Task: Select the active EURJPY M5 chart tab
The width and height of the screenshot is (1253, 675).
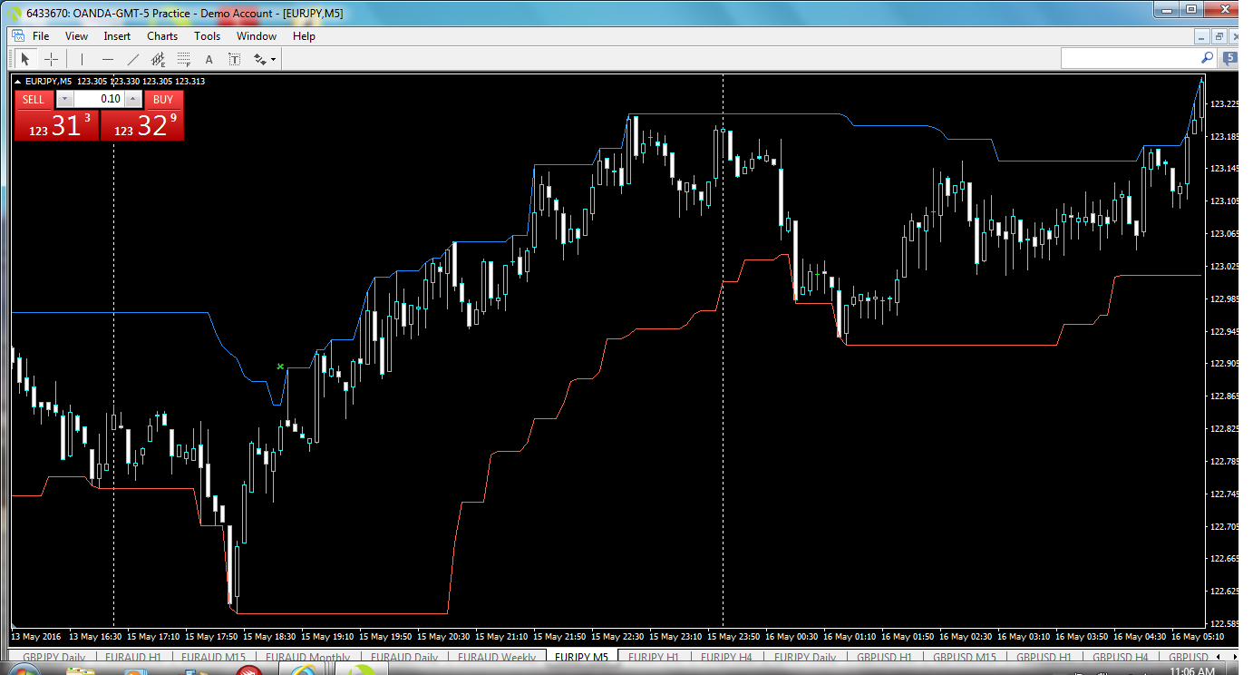Action: [581, 657]
